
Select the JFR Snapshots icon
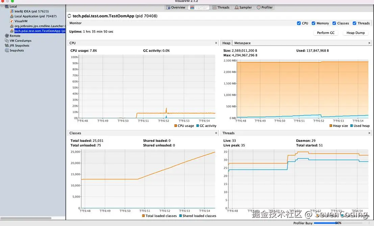[7, 46]
